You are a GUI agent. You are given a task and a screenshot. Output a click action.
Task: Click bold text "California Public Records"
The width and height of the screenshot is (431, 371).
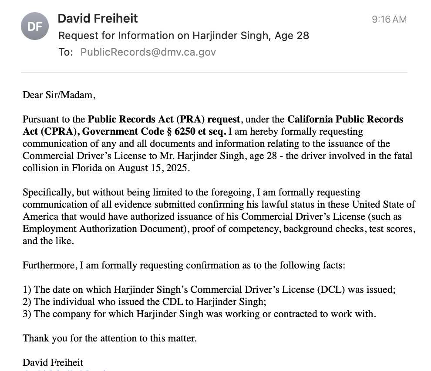pos(345,119)
